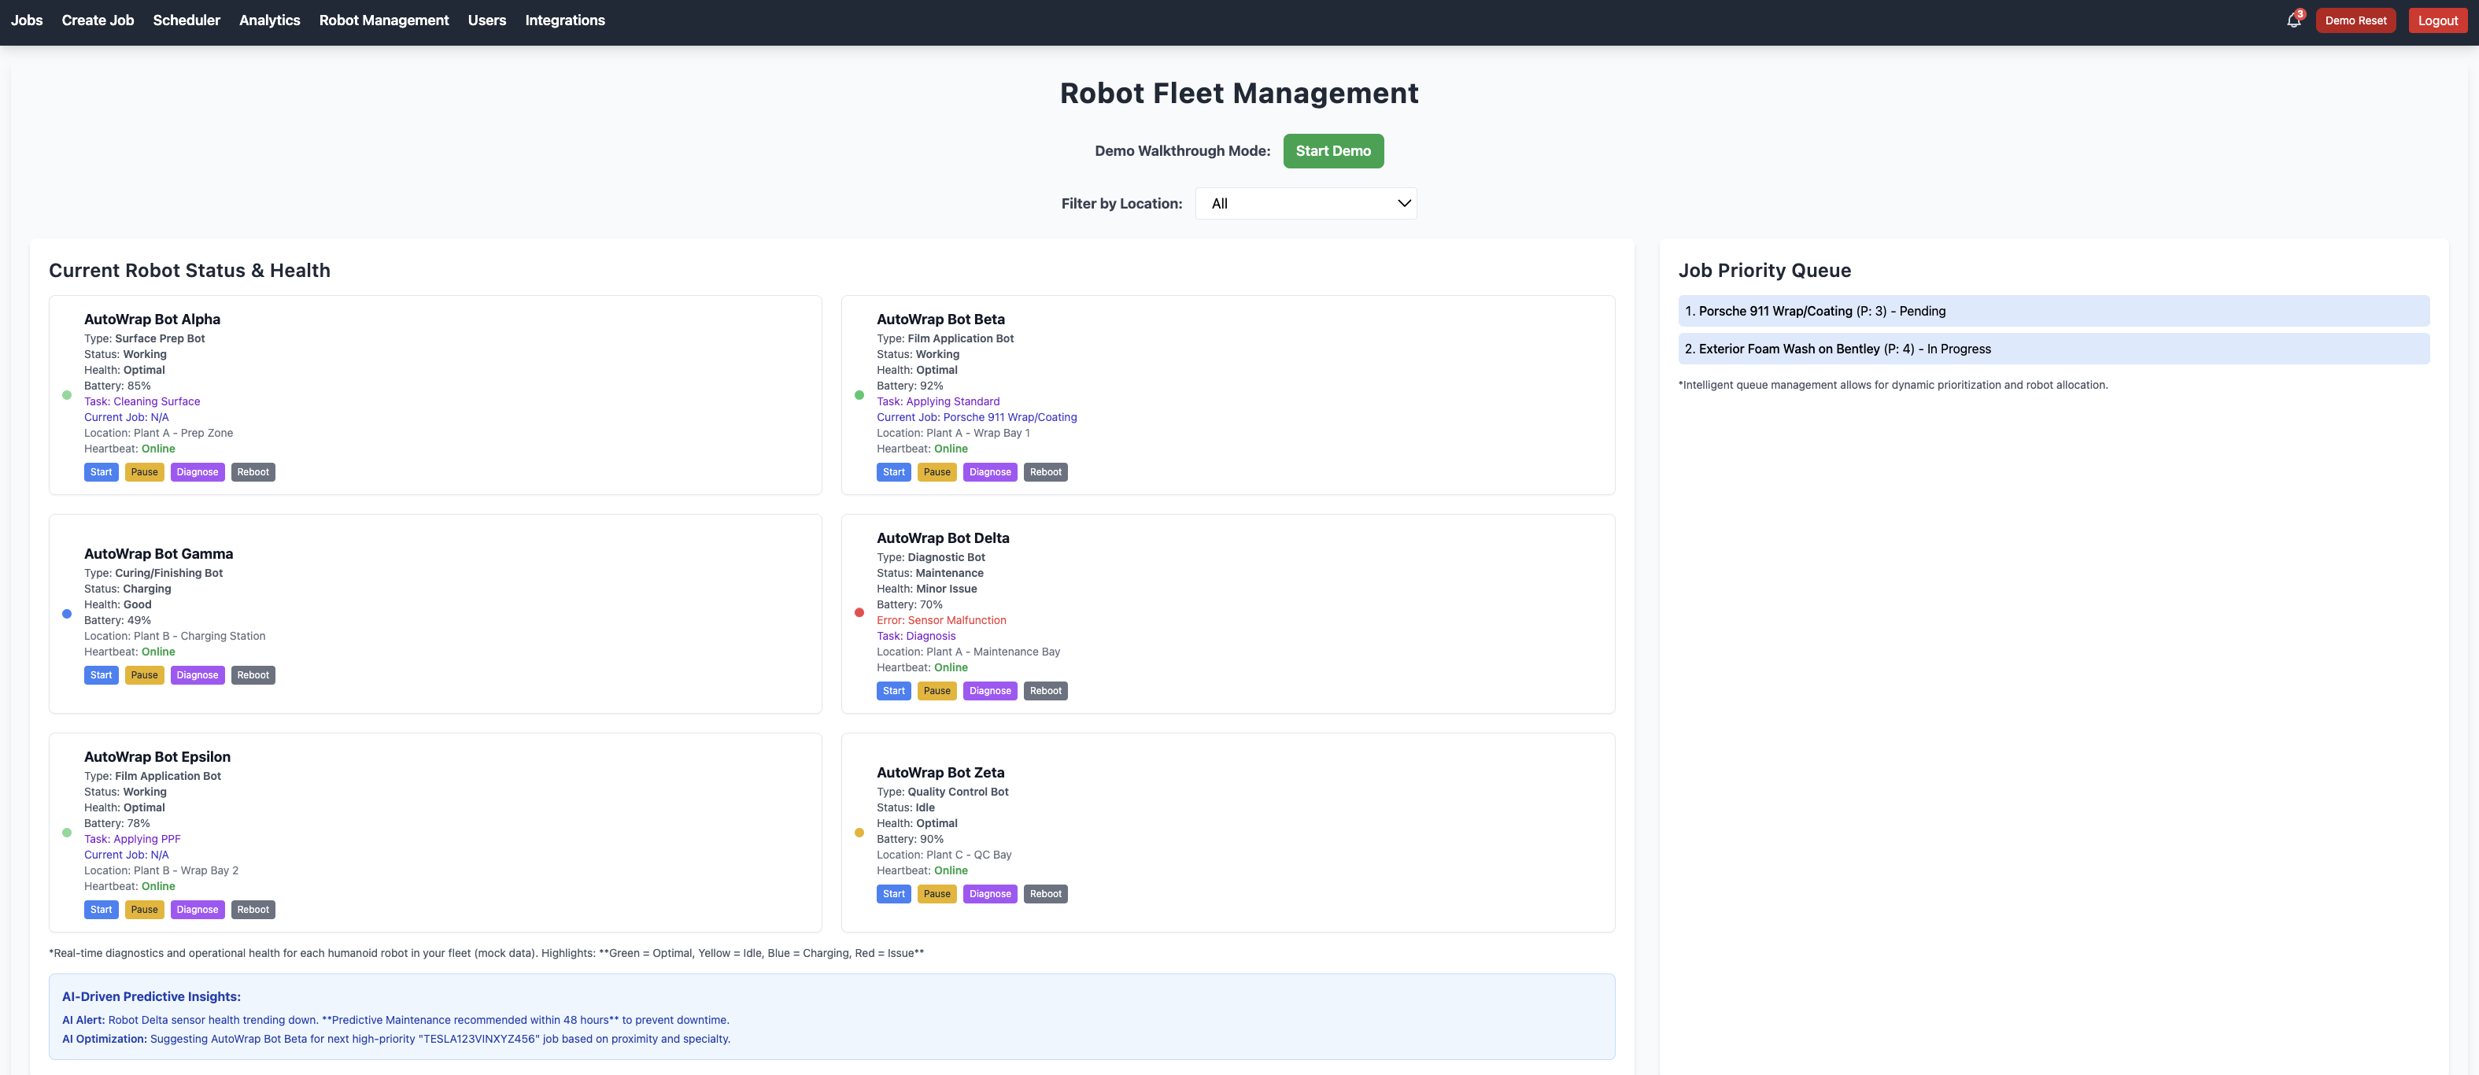This screenshot has width=2479, height=1075.
Task: Diagnose AutoWrap Bot Gamma
Action: tap(198, 675)
